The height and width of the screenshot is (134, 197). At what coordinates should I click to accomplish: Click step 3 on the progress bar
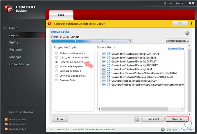tap(130, 41)
